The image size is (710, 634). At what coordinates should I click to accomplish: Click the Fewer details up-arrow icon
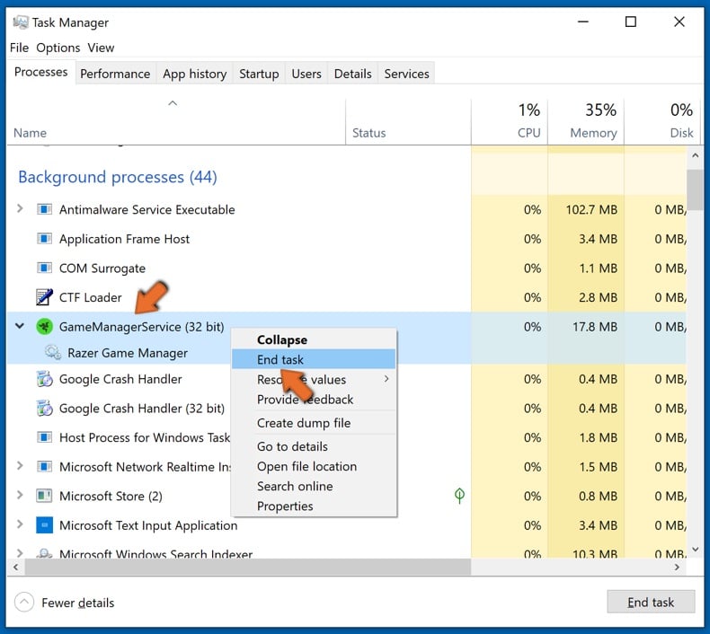(24, 603)
